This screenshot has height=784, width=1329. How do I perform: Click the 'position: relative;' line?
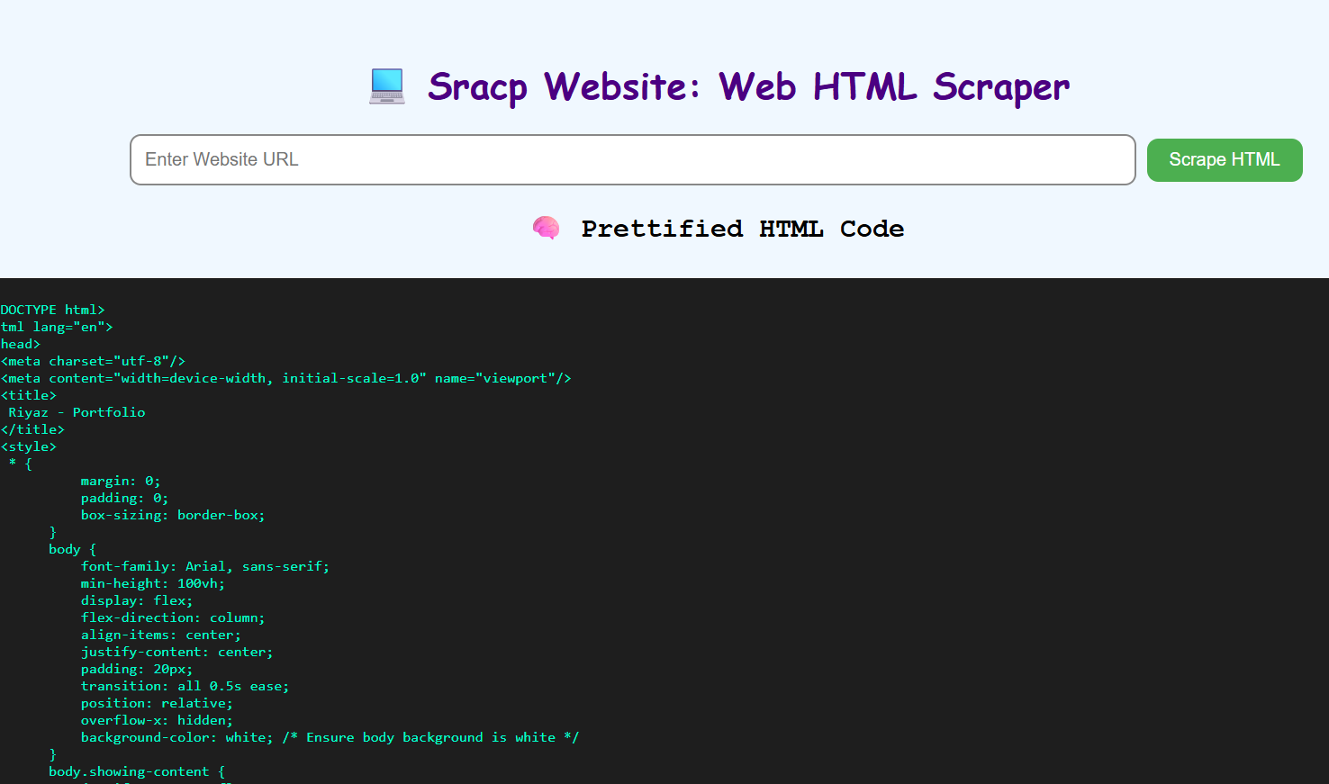(x=157, y=703)
